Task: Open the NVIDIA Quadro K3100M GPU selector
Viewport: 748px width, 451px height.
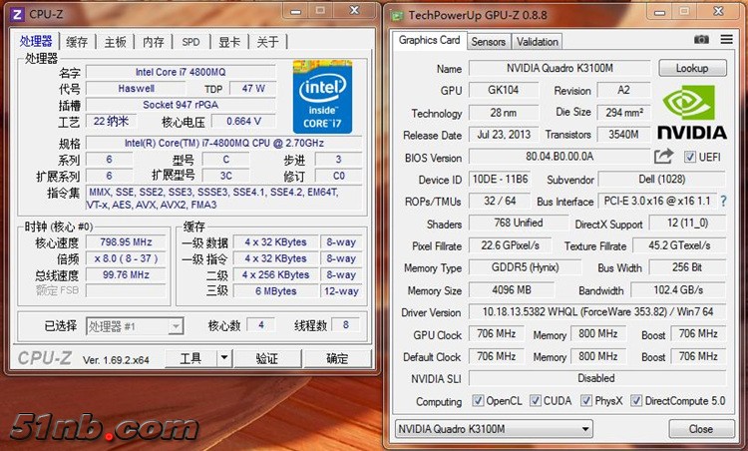Action: pos(494,429)
